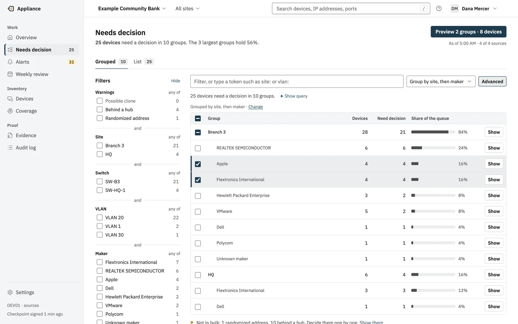Switch to the List tab
The image size is (518, 324).
(143, 62)
